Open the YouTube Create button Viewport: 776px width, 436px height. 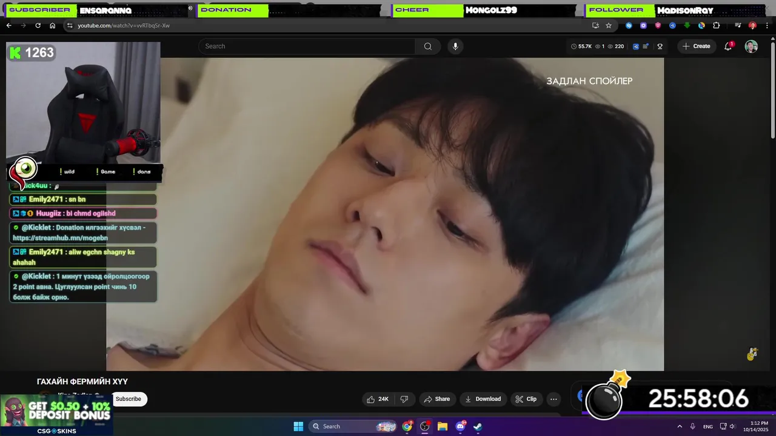click(x=696, y=46)
